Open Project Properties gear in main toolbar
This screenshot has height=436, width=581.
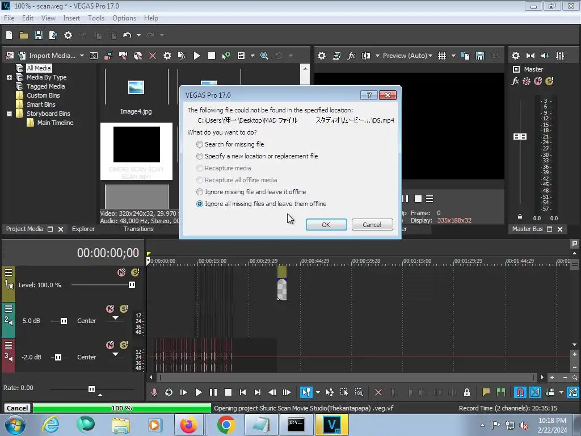tap(68, 35)
